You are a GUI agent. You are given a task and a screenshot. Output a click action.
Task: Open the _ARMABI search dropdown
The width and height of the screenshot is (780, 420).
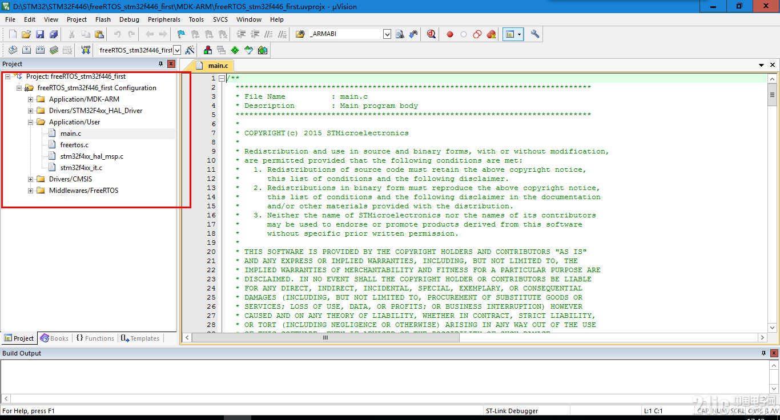tap(387, 34)
